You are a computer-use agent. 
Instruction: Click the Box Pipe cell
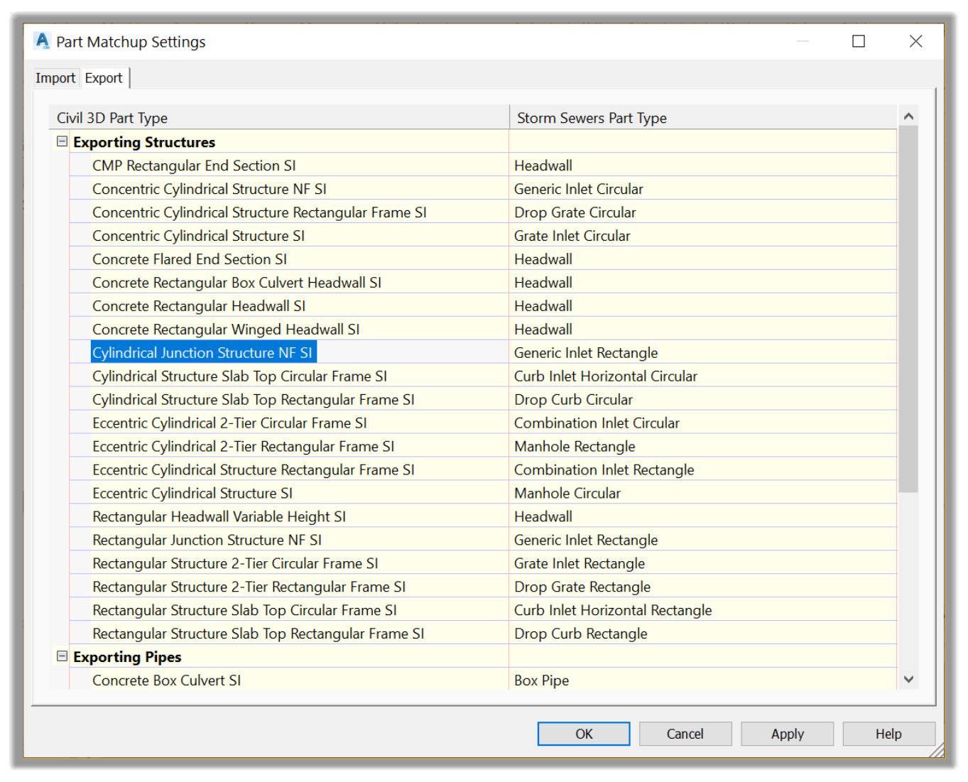(703, 680)
